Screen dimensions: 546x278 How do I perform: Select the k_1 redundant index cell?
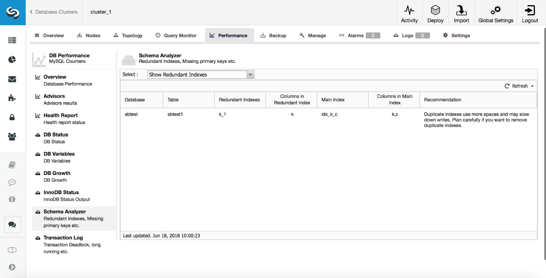222,114
